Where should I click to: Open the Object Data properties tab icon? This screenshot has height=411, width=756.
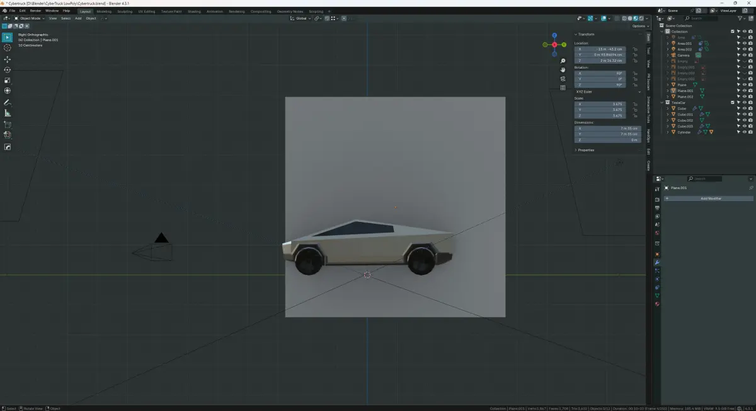(x=657, y=295)
